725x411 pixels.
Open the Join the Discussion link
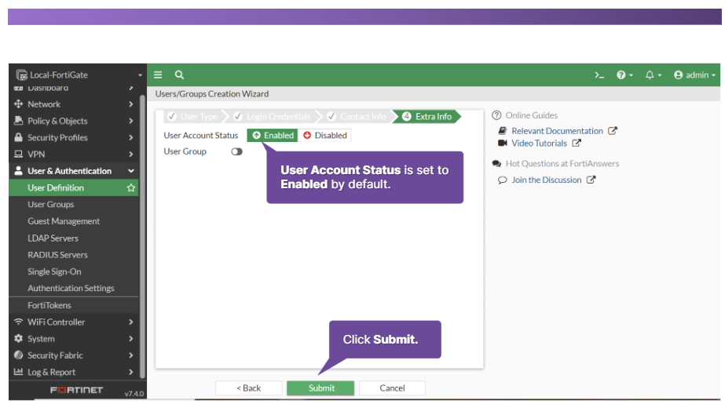tap(547, 180)
